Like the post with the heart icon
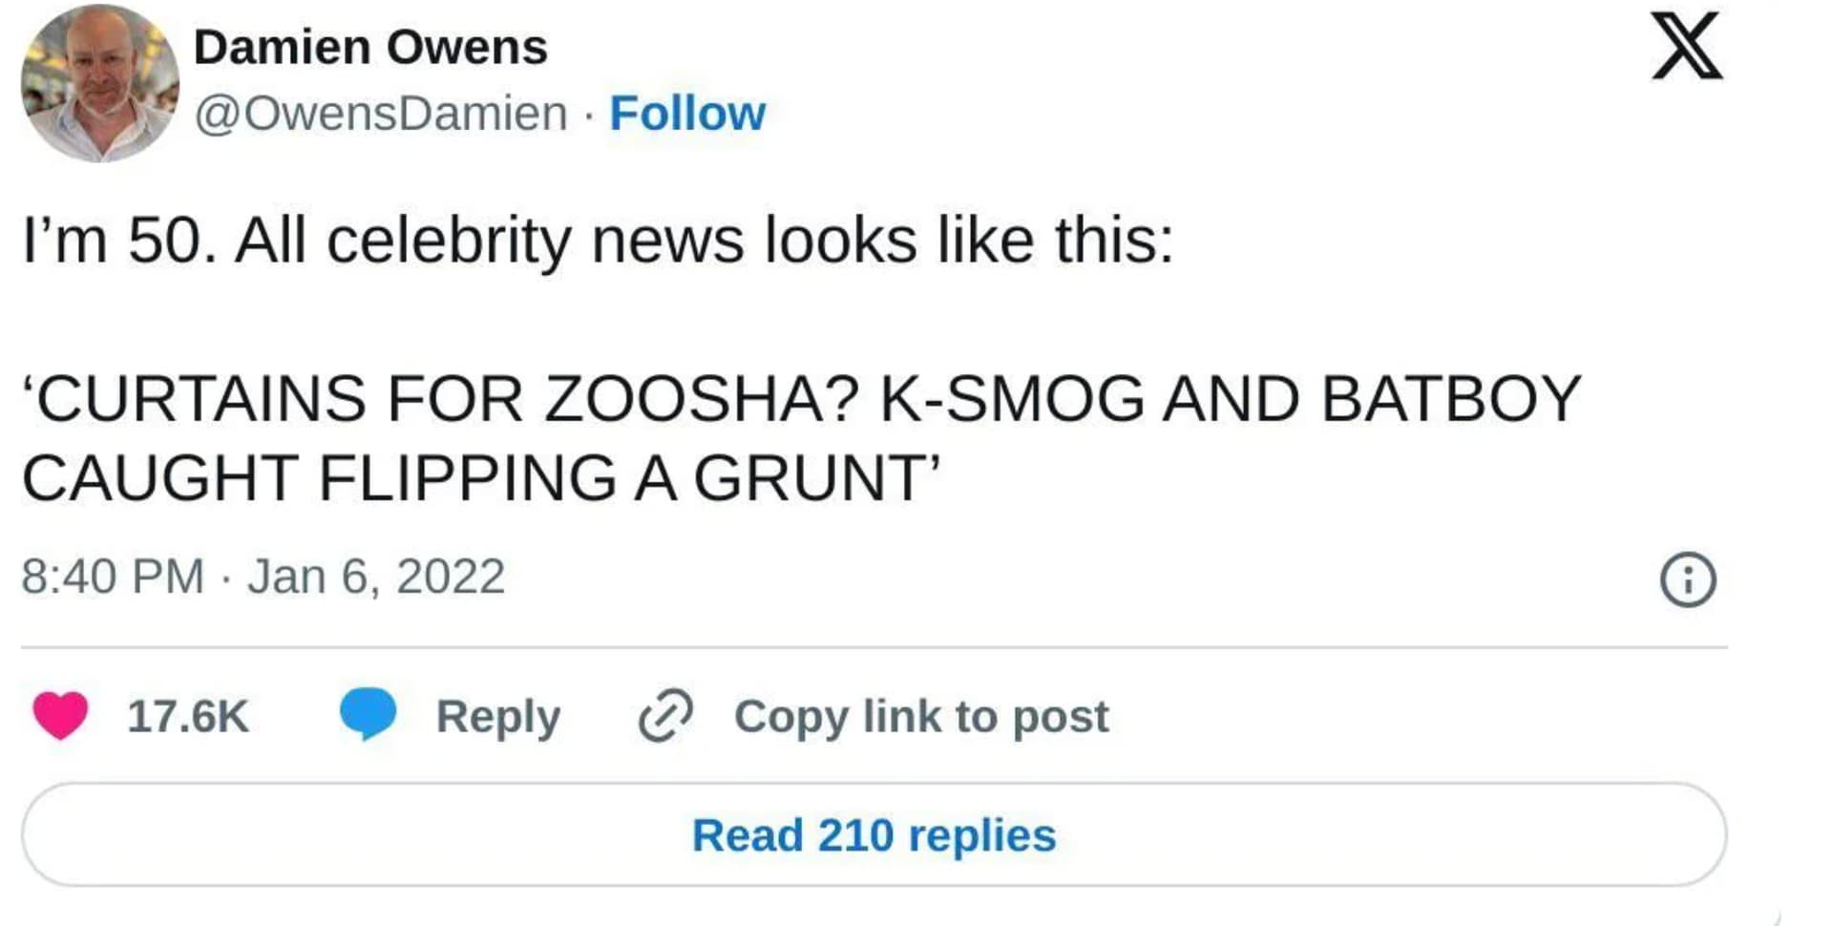Screen dimensions: 1833x926 click(60, 715)
